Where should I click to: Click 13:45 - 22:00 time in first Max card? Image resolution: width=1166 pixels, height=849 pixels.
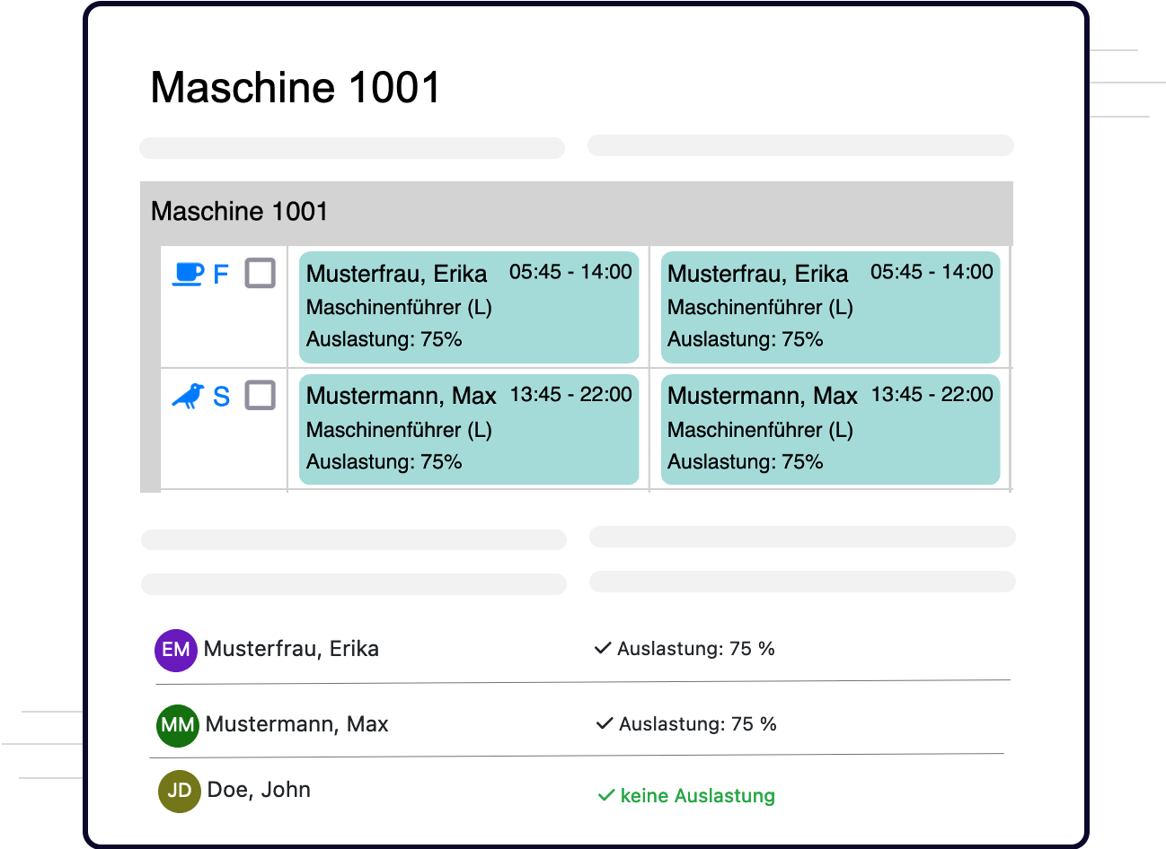point(571,395)
